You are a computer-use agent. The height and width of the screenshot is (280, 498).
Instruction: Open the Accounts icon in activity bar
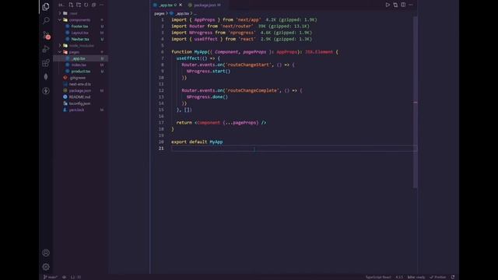(x=46, y=253)
